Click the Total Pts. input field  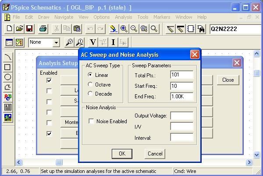(x=181, y=75)
